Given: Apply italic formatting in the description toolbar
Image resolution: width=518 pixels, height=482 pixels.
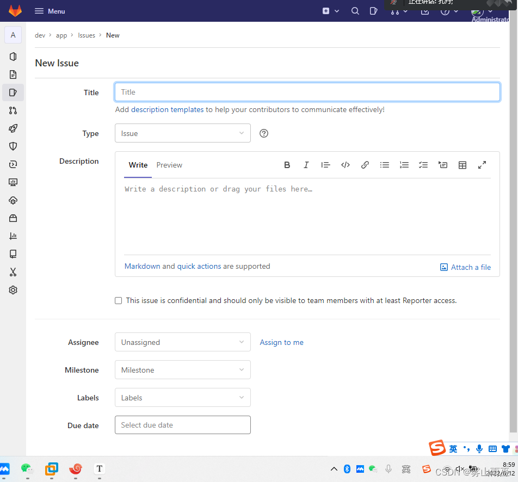Looking at the screenshot, I should [306, 165].
